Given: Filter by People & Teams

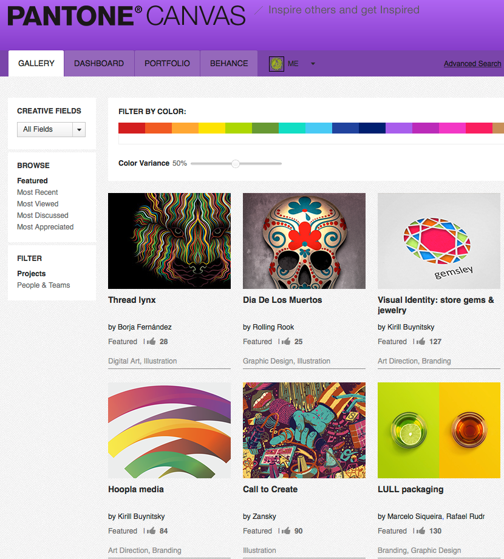Looking at the screenshot, I should tap(44, 285).
